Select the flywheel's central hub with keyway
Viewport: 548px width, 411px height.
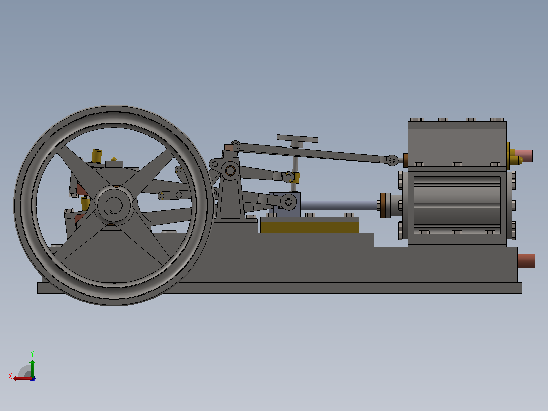(x=113, y=205)
